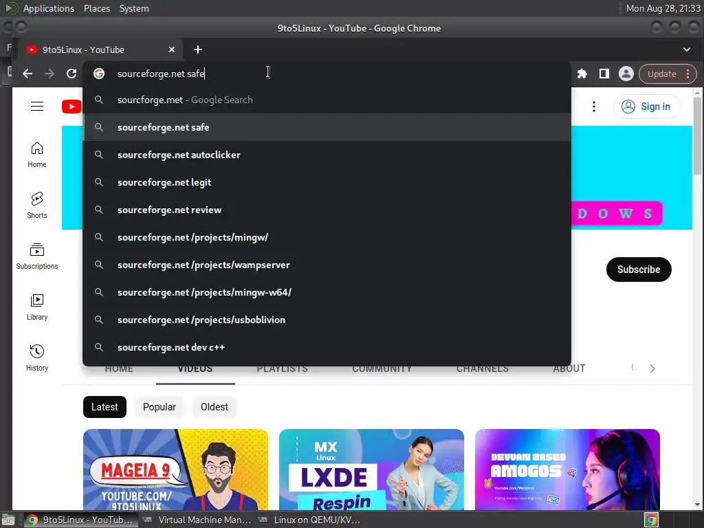This screenshot has width=704, height=528.
Task: Click the Google icon in address bar
Action: pyautogui.click(x=99, y=74)
